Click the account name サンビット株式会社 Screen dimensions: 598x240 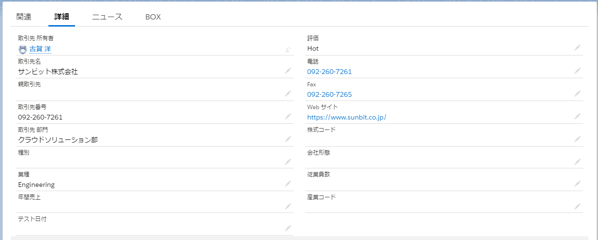[x=48, y=72]
